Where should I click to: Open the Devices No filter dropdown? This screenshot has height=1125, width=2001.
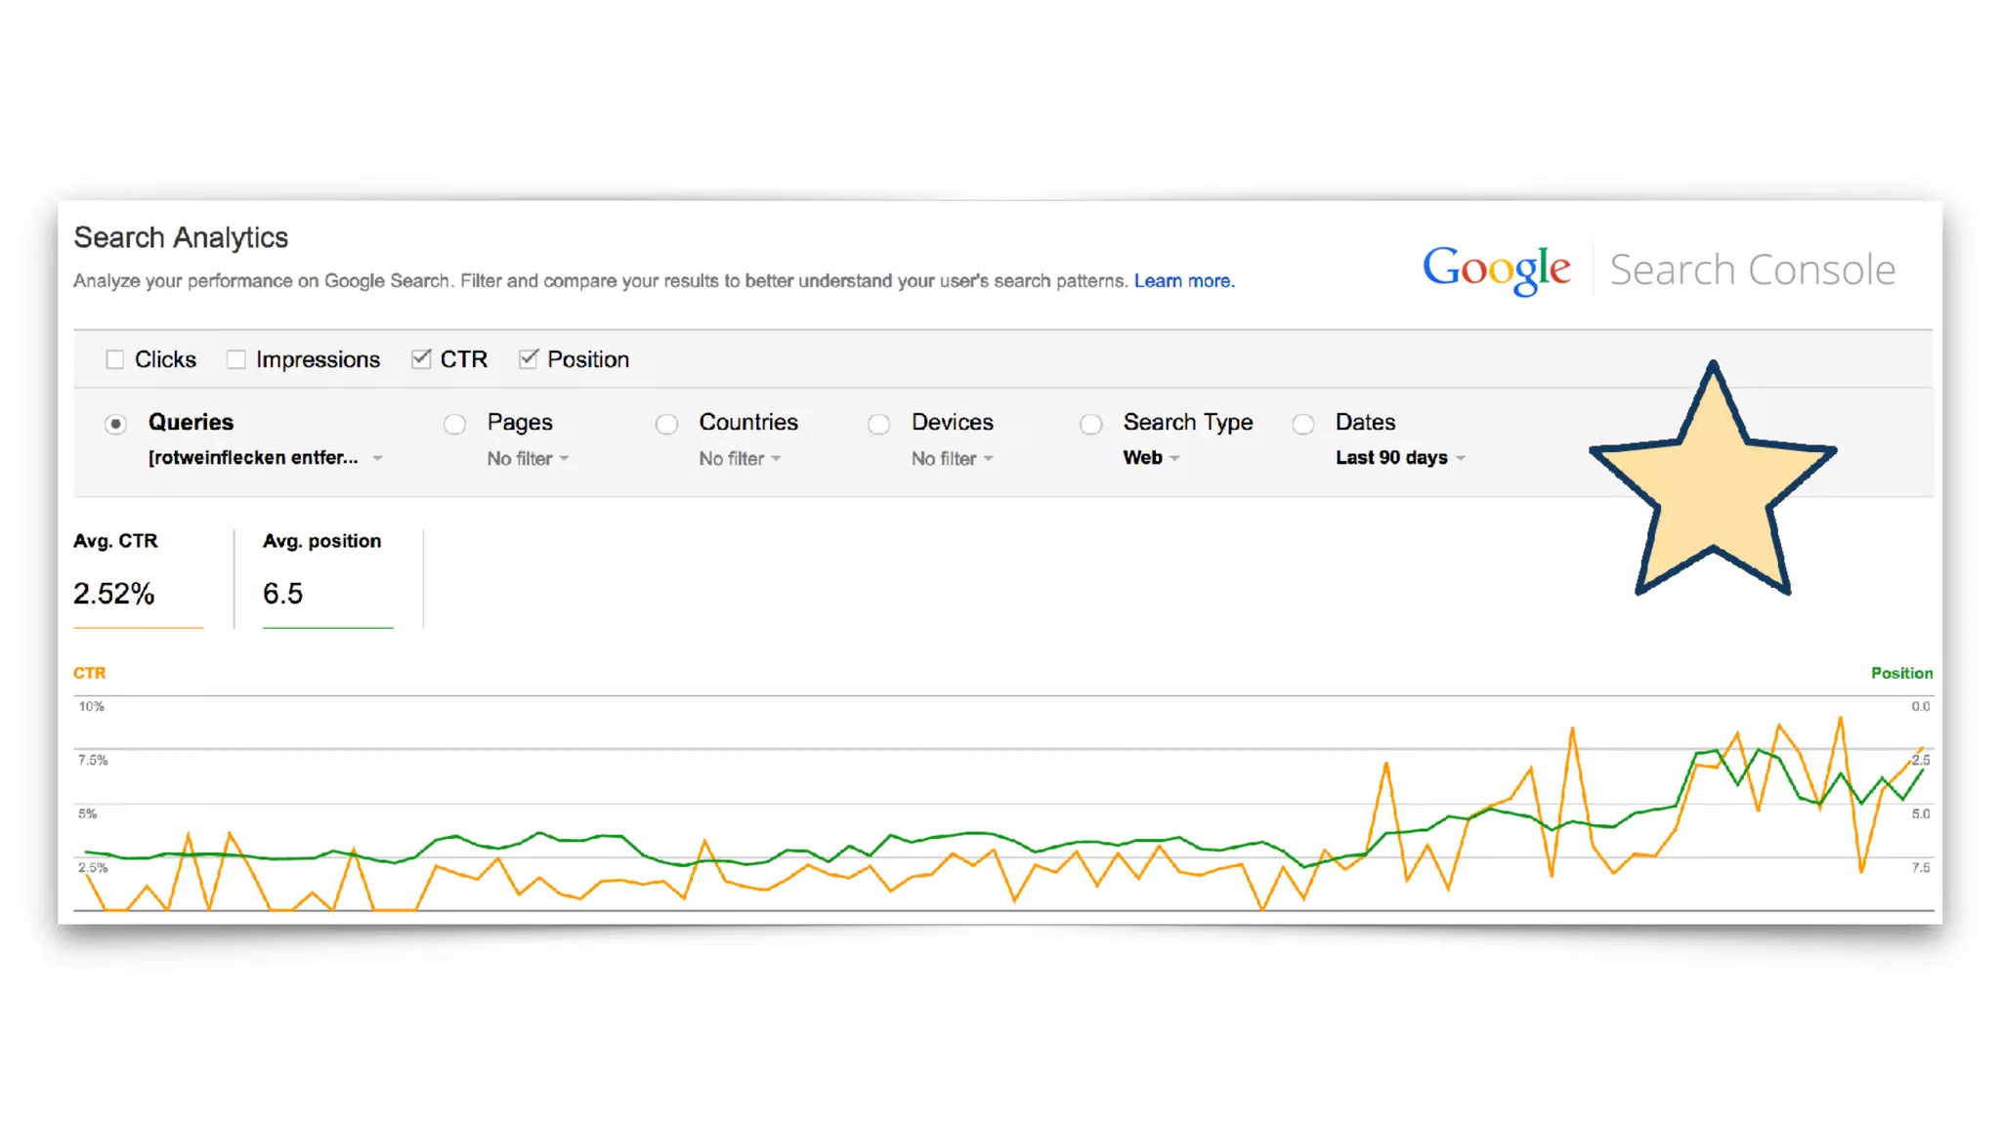click(952, 459)
